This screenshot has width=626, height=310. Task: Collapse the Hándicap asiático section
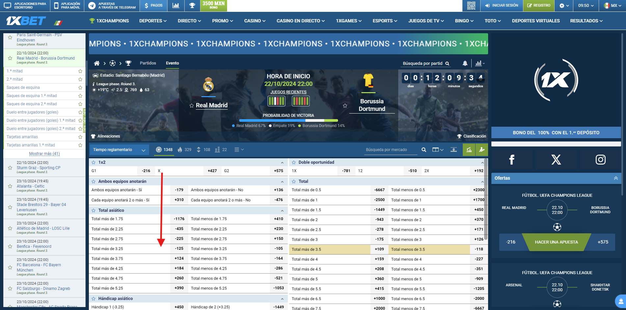(282, 299)
